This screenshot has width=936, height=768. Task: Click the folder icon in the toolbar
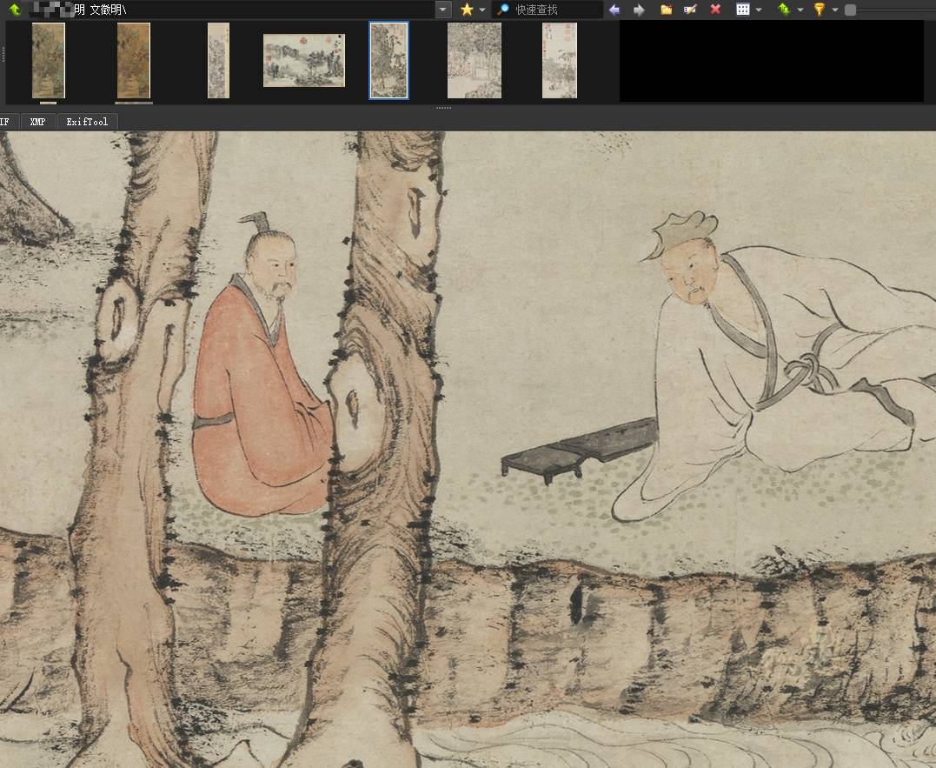click(667, 10)
